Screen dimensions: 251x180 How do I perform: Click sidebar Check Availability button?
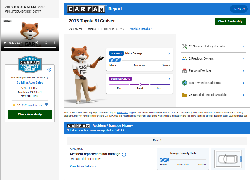(30, 114)
